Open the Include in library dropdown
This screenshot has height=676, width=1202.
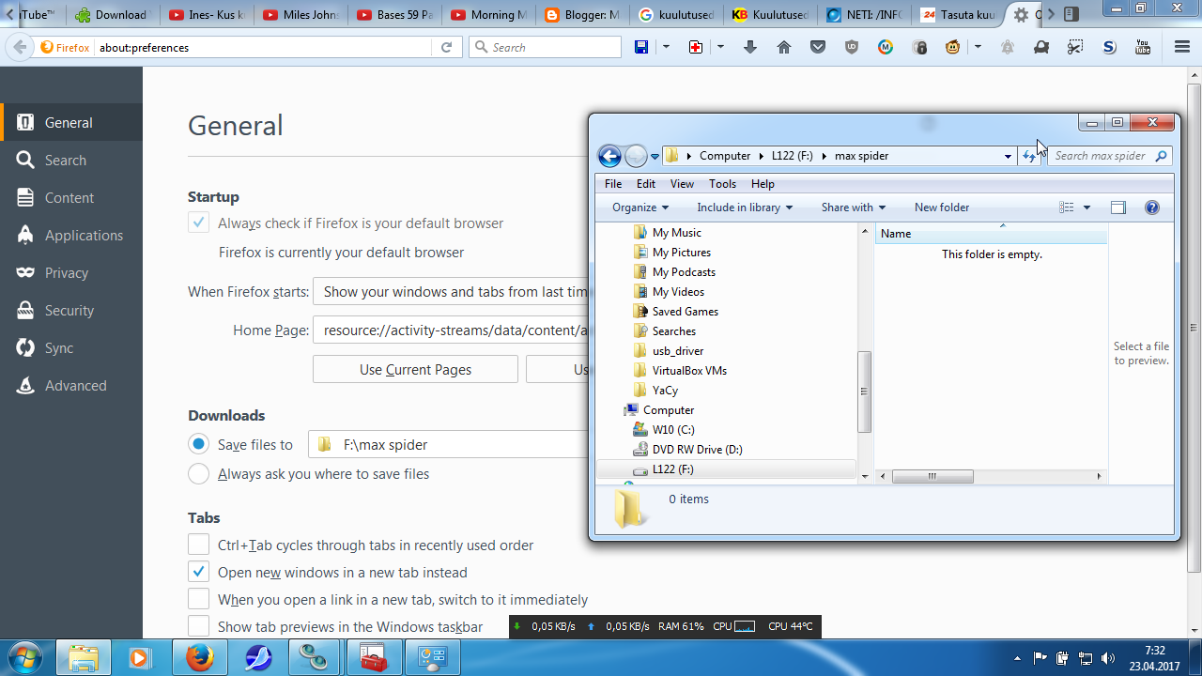[x=745, y=207]
